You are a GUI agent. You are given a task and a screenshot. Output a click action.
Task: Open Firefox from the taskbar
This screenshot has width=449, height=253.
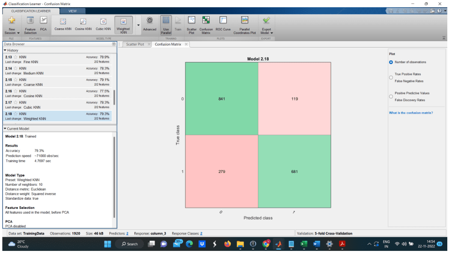coord(227,244)
